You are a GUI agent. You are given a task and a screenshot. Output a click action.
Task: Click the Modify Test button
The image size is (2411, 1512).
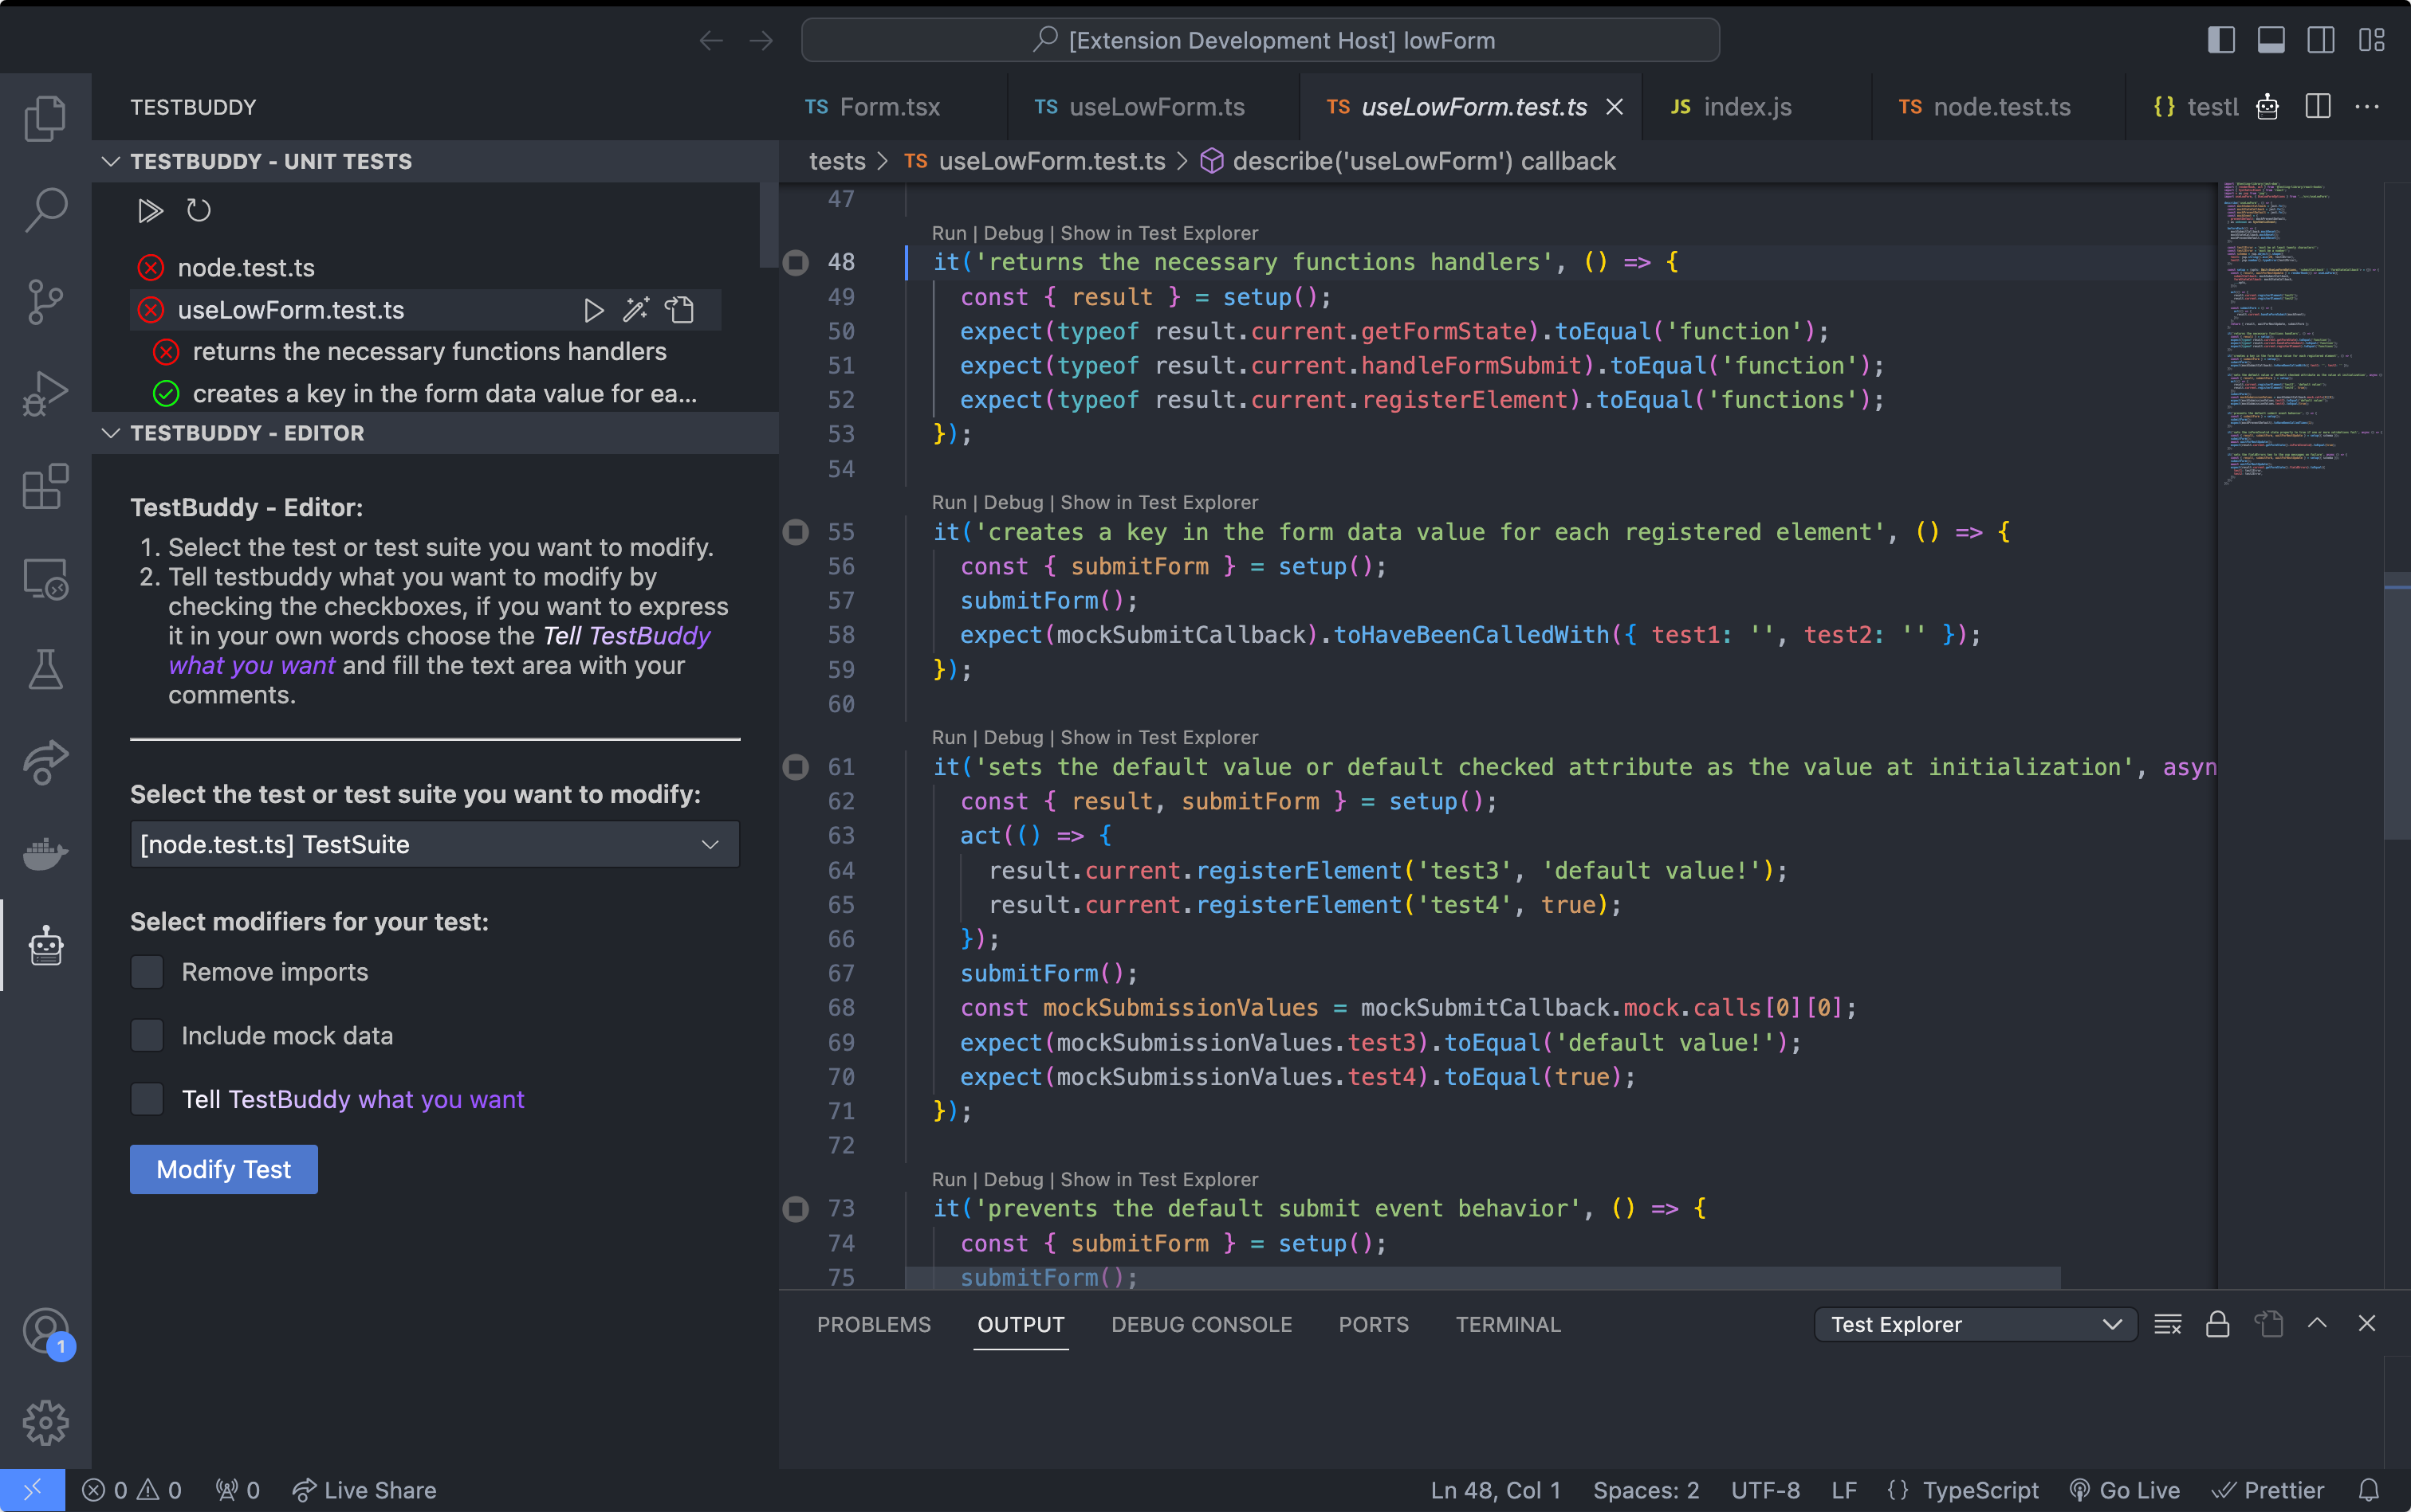224,1169
